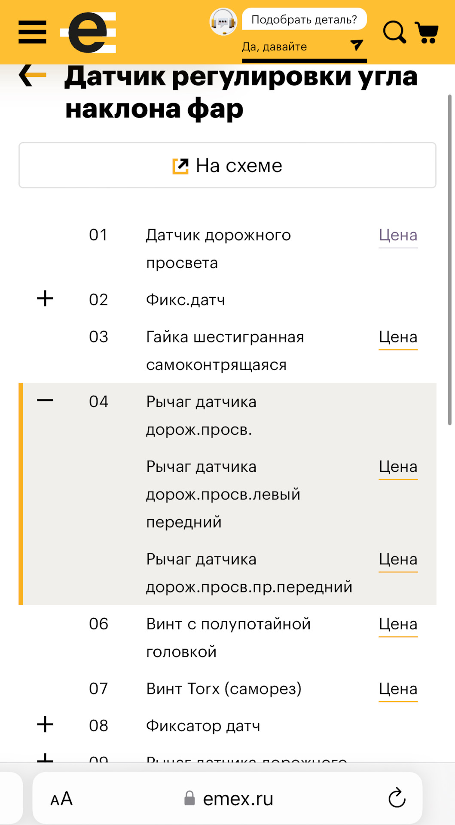Show price for Гайка шестигранная самоконтрящаяся

(398, 337)
